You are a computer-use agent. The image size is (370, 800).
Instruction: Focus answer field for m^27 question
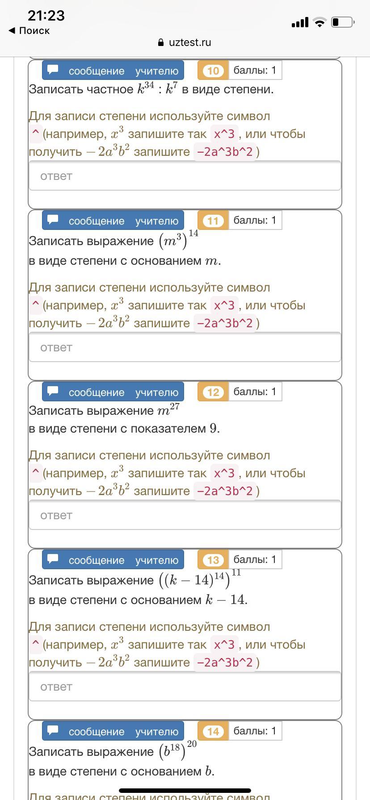pyautogui.click(x=185, y=515)
